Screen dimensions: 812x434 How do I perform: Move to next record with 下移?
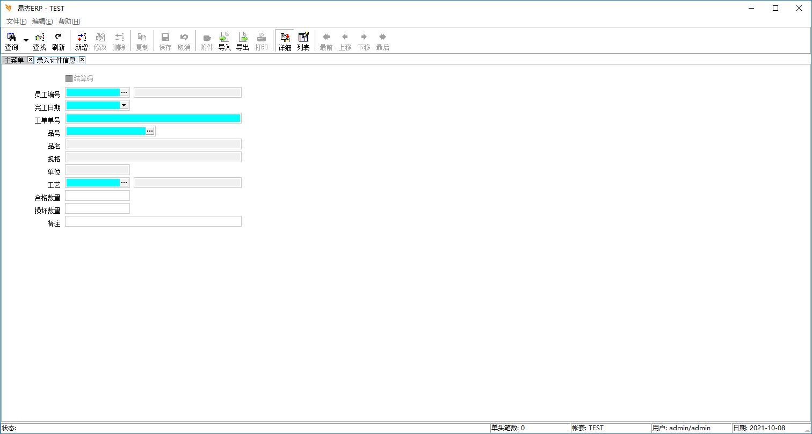[x=364, y=41]
